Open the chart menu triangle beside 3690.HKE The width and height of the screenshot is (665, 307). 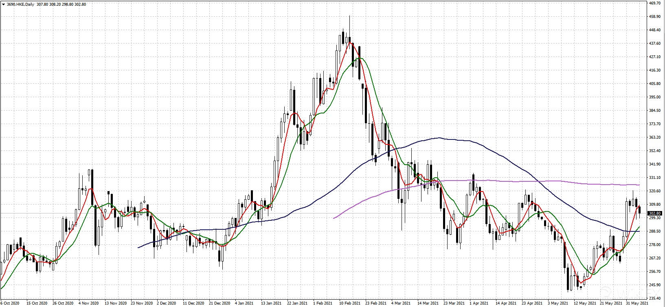tap(3, 4)
